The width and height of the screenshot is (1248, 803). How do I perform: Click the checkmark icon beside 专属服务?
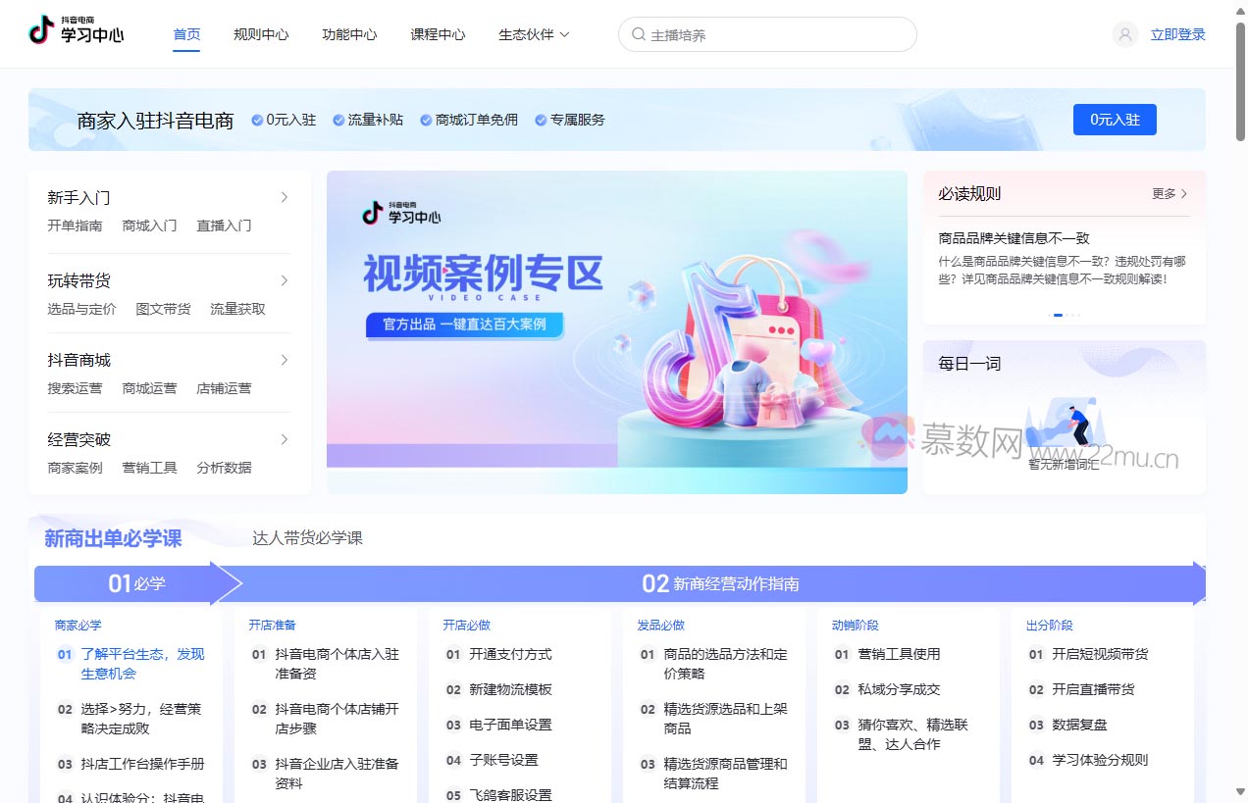coord(541,121)
